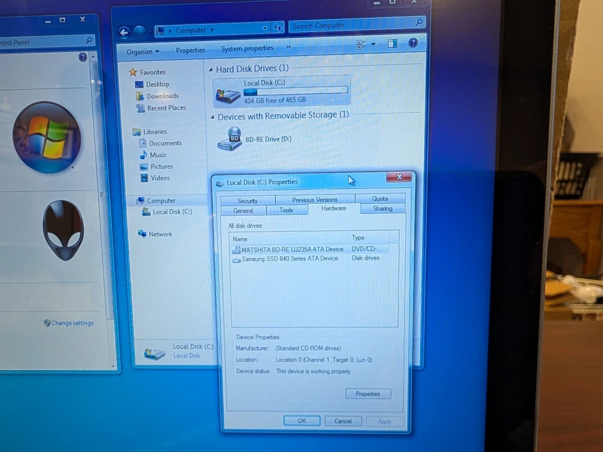Open Help icon in the System window
603x452 pixels.
pos(83,57)
